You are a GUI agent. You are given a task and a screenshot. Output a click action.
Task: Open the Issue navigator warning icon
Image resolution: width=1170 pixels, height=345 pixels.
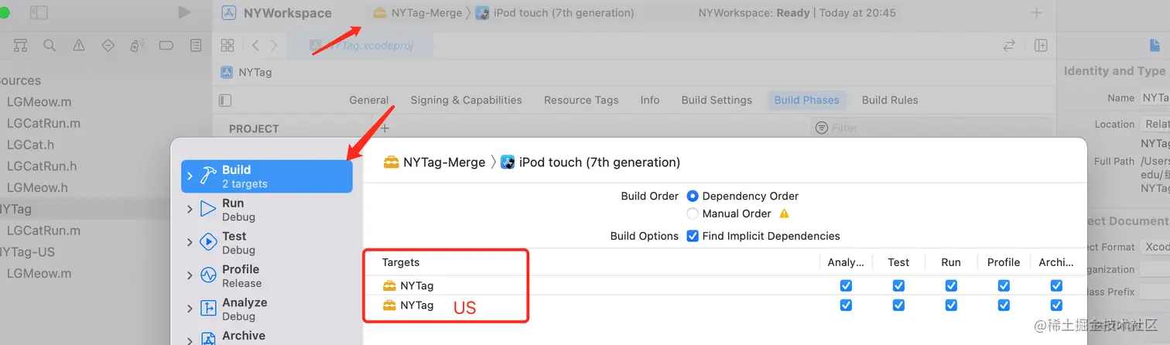pyautogui.click(x=79, y=46)
